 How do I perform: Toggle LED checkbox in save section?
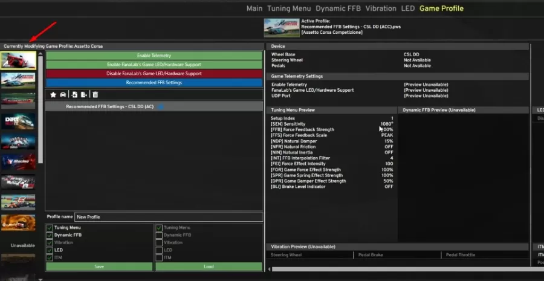(x=50, y=250)
